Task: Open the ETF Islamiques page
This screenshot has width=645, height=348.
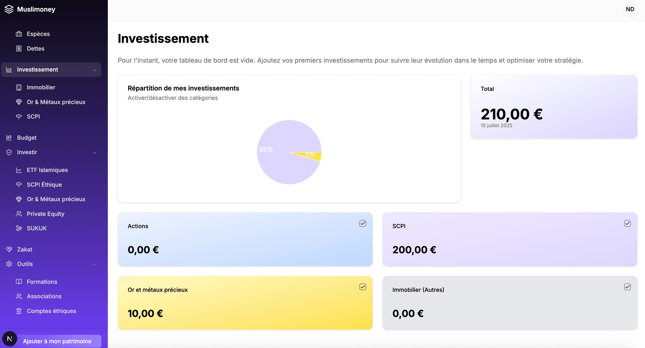Action: click(47, 170)
